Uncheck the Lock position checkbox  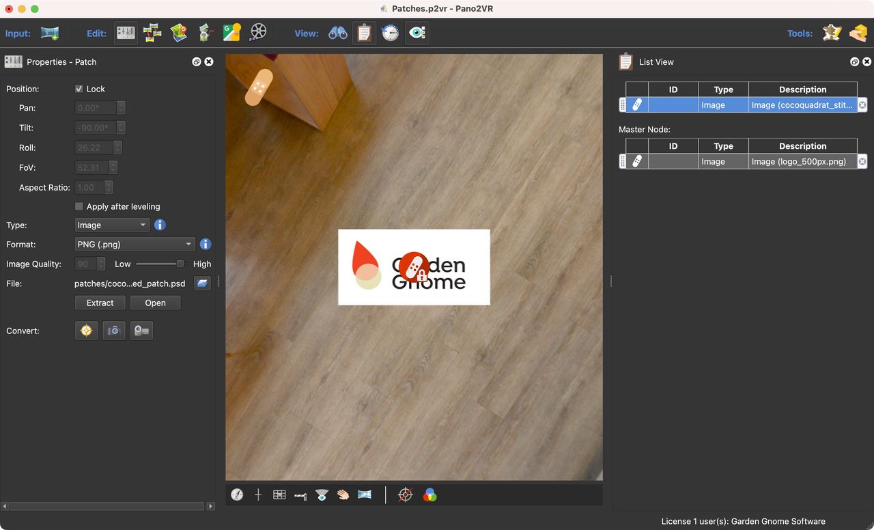[79, 88]
